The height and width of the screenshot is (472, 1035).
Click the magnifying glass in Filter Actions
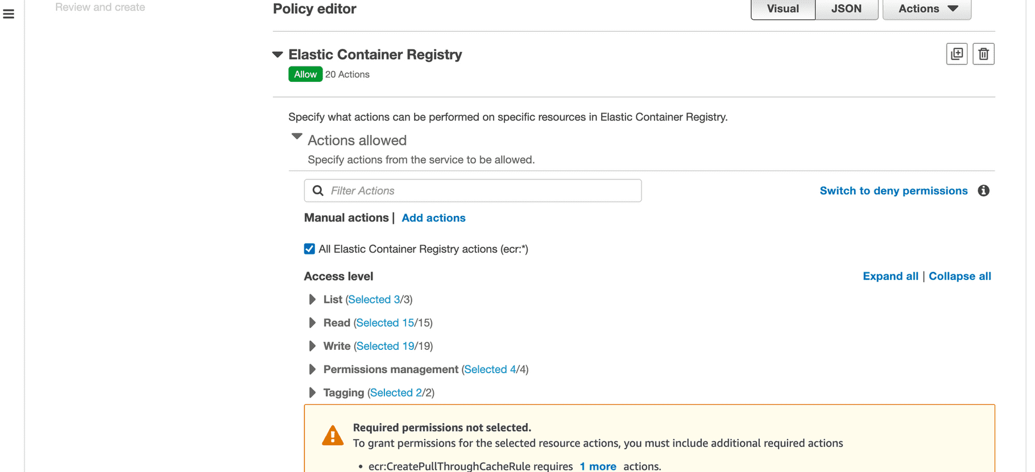[318, 191]
